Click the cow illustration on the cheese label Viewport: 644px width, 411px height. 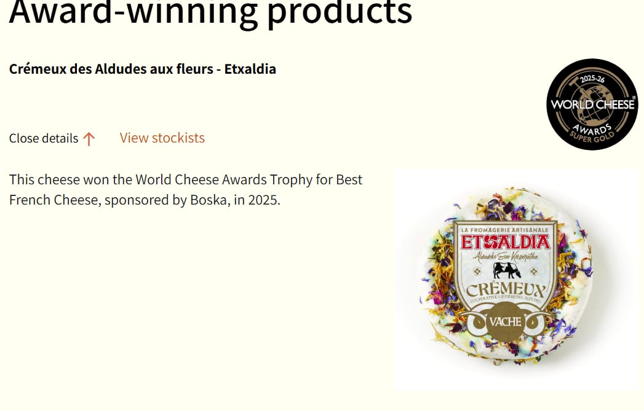[507, 270]
